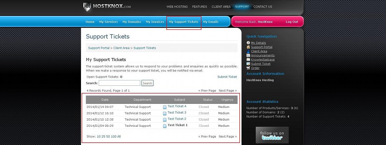Open Test Ticket 1

pyautogui.click(x=177, y=125)
